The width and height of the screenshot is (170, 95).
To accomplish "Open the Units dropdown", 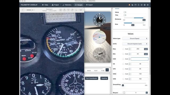I will tap(135, 44).
